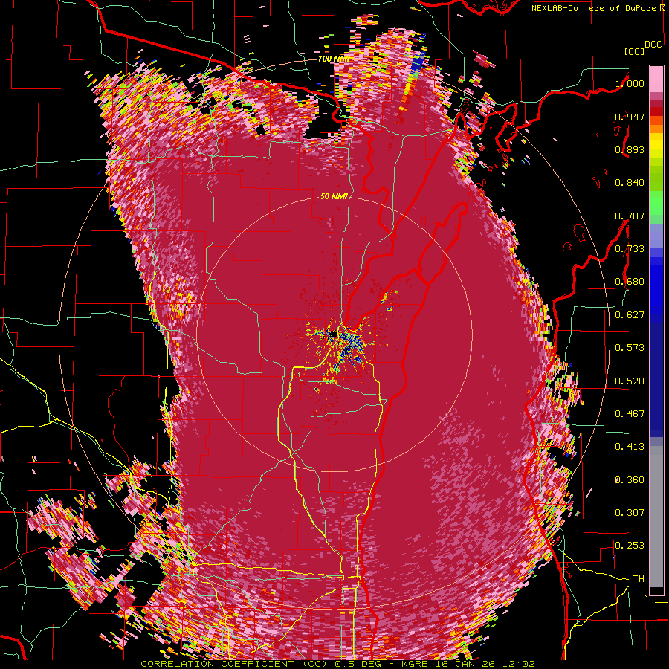Select the 1.000 value on the scale
This screenshot has height=669, width=669.
[x=630, y=83]
